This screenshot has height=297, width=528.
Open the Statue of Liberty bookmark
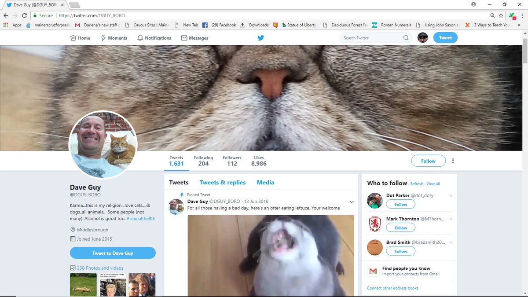(300, 25)
